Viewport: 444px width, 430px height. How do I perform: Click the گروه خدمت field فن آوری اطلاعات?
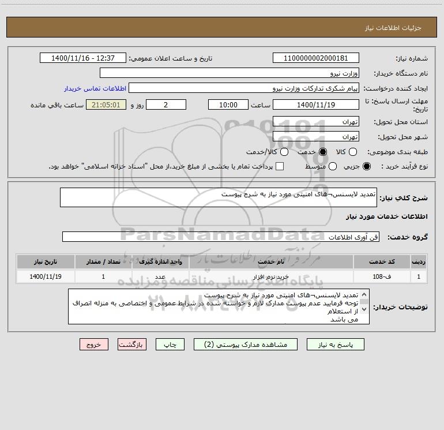point(221,237)
